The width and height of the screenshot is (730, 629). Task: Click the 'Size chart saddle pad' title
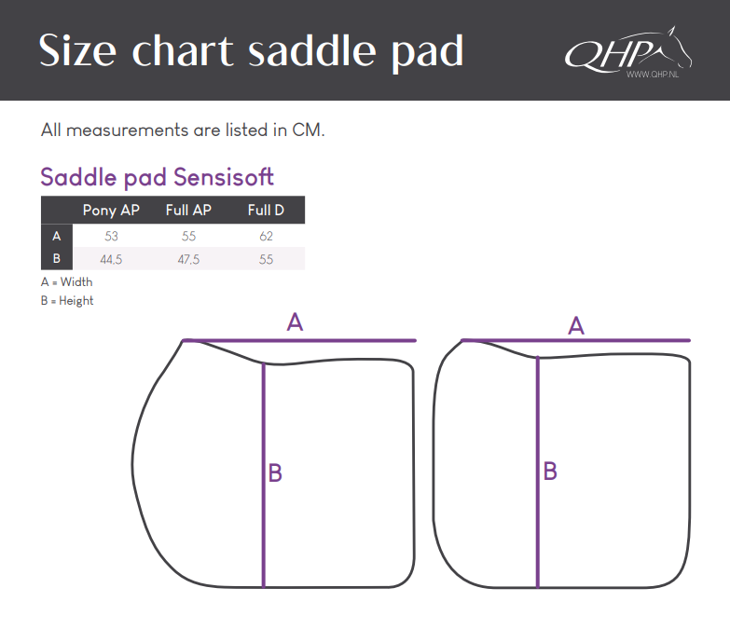coord(251,50)
